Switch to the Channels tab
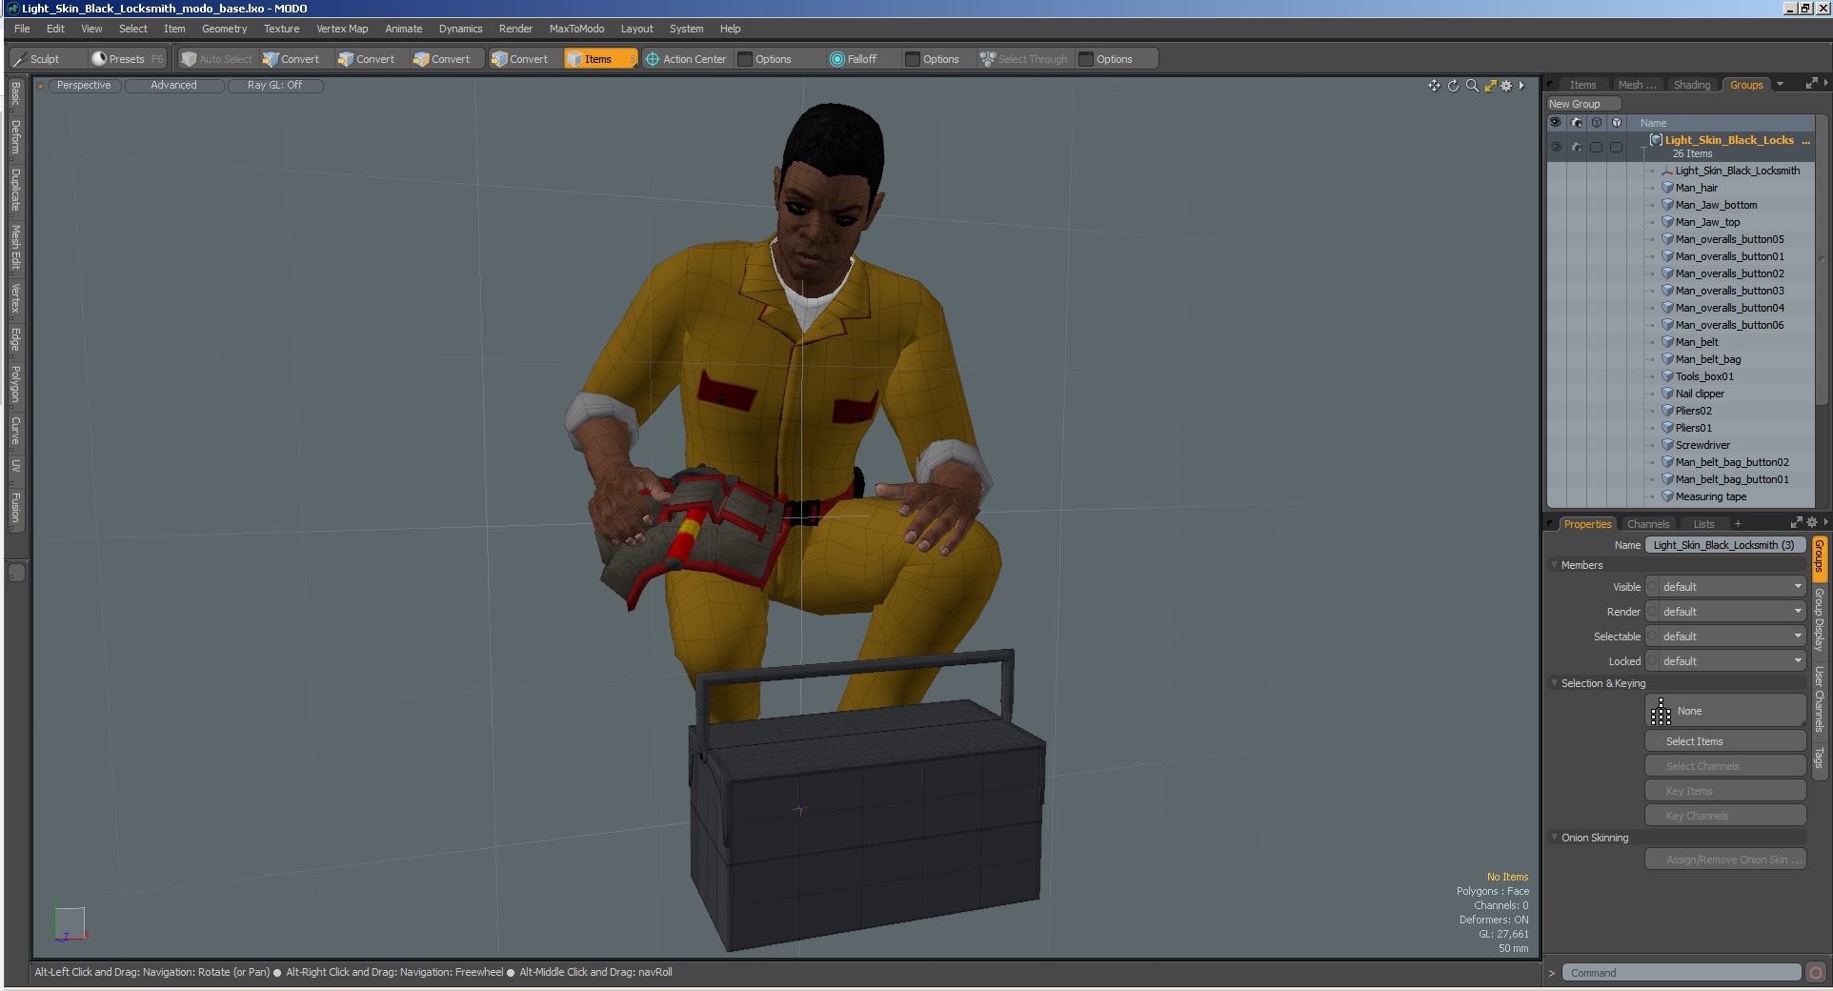The width and height of the screenshot is (1833, 991). 1648,524
